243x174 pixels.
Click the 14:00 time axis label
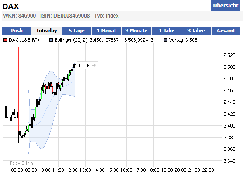(x=99, y=170)
